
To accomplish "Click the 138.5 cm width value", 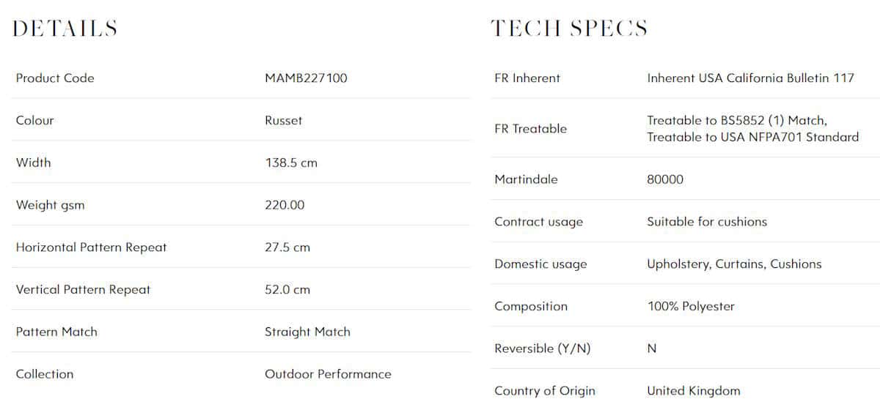I will (x=291, y=163).
